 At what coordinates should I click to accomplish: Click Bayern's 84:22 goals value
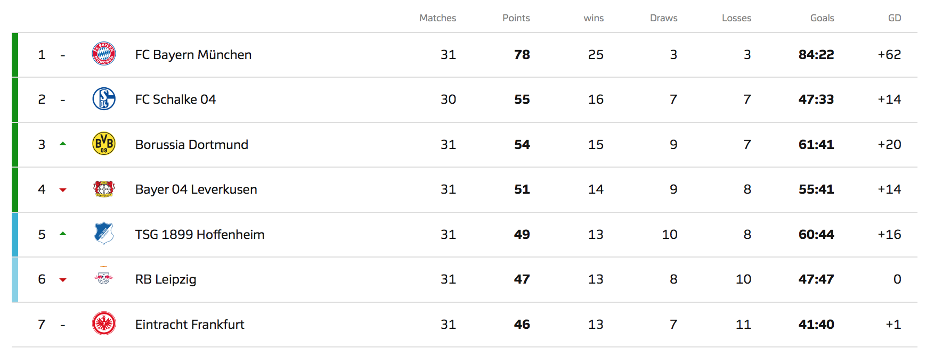click(x=816, y=55)
